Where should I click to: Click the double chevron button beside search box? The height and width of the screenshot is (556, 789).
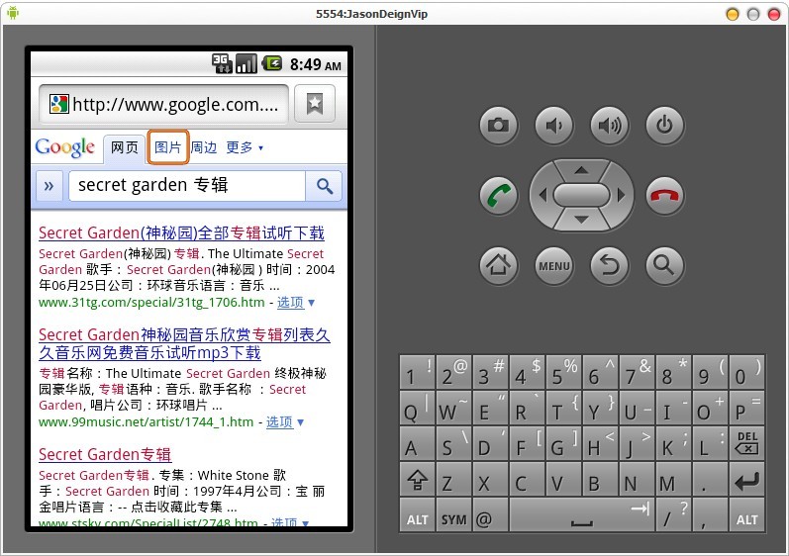(49, 186)
